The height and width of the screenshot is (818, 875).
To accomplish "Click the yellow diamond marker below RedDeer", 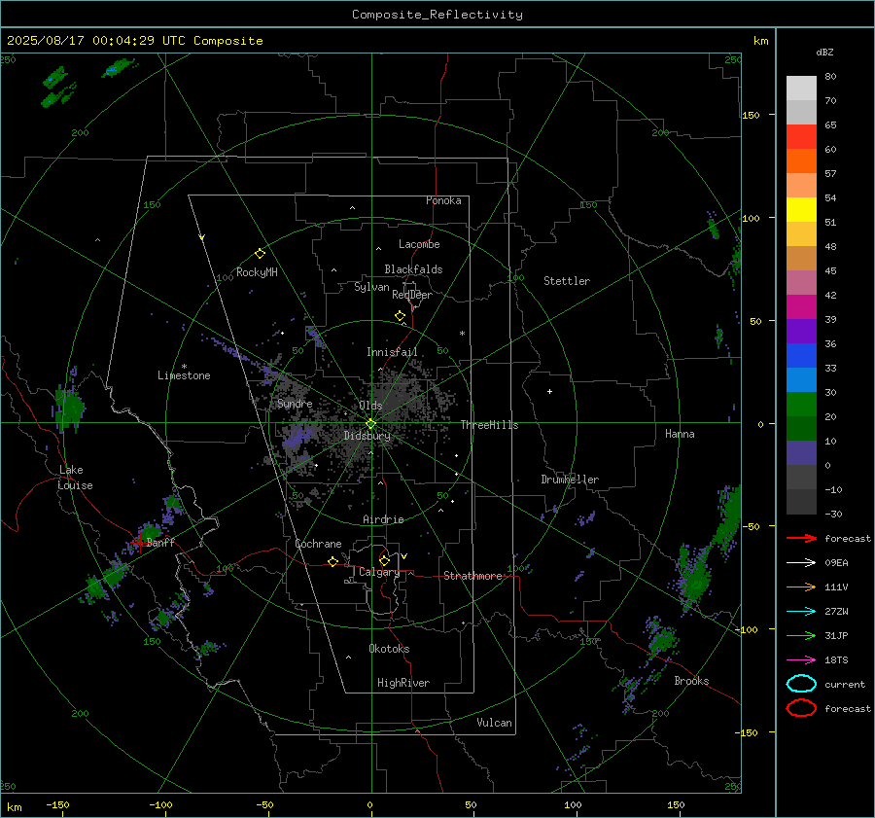I will [401, 316].
